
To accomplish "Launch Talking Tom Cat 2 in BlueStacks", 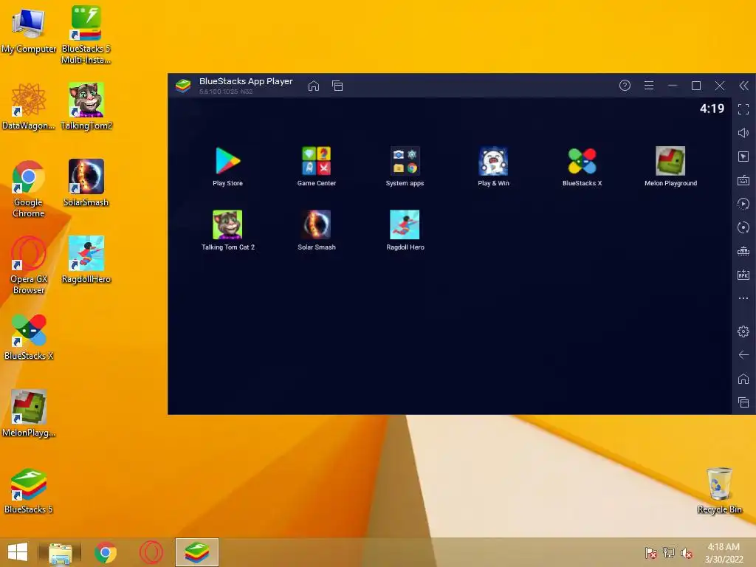I will [x=227, y=230].
